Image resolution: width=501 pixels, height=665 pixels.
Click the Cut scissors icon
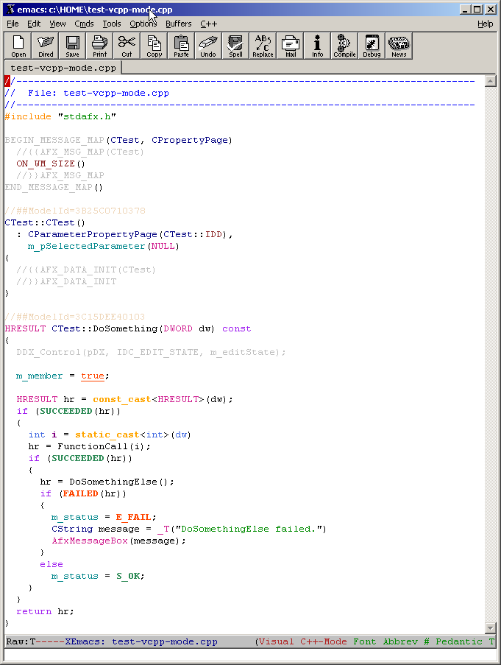point(127,46)
